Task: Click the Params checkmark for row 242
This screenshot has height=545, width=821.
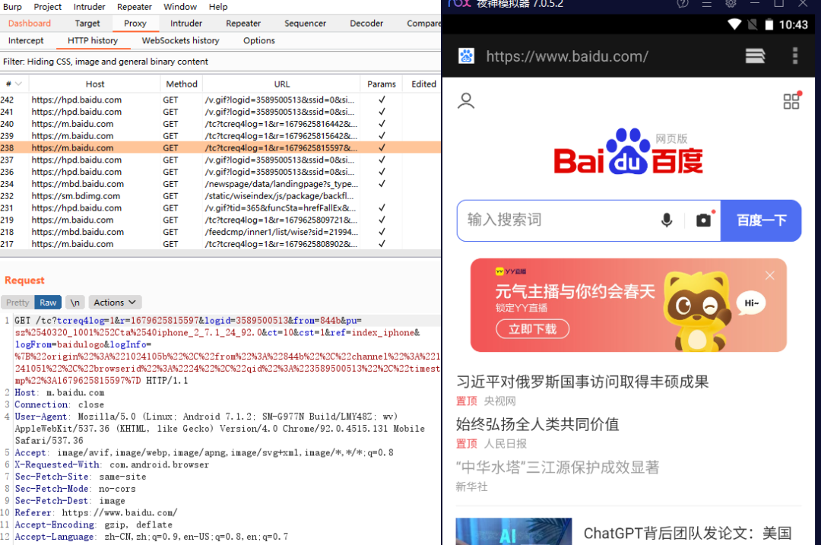Action: [382, 100]
